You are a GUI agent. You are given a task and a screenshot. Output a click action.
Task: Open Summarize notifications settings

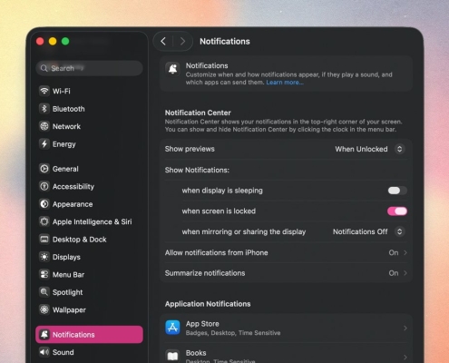(x=286, y=273)
